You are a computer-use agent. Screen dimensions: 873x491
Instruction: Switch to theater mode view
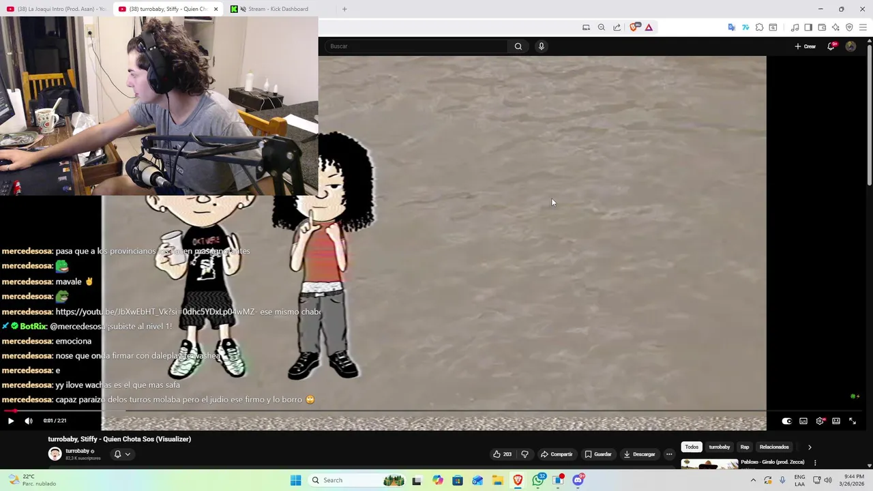(836, 421)
